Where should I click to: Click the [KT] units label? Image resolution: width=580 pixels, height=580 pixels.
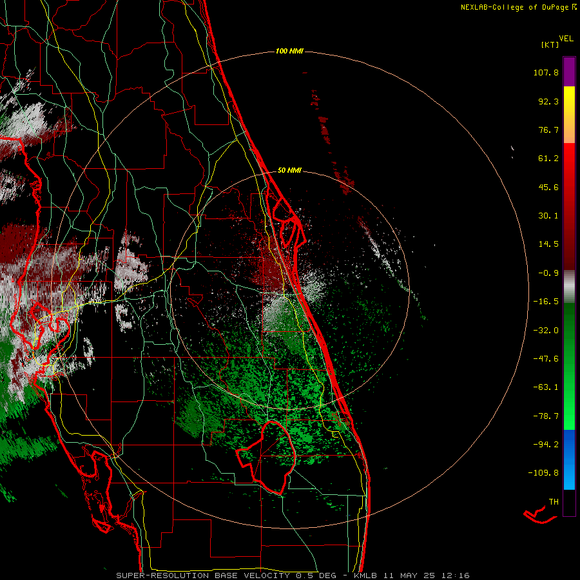pyautogui.click(x=550, y=44)
